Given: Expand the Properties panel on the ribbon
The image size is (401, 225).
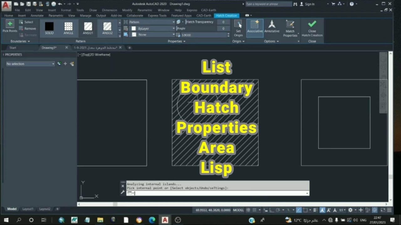Looking at the screenshot, I should pos(176,41).
